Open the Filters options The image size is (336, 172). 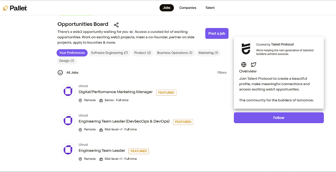pyautogui.click(x=222, y=72)
